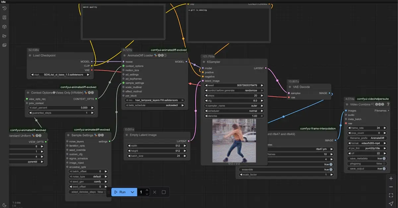Zoom in with the plus icon
The height and width of the screenshot is (208, 398).
tap(391, 178)
